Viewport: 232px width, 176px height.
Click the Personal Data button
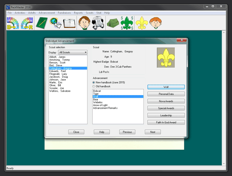click(166, 94)
